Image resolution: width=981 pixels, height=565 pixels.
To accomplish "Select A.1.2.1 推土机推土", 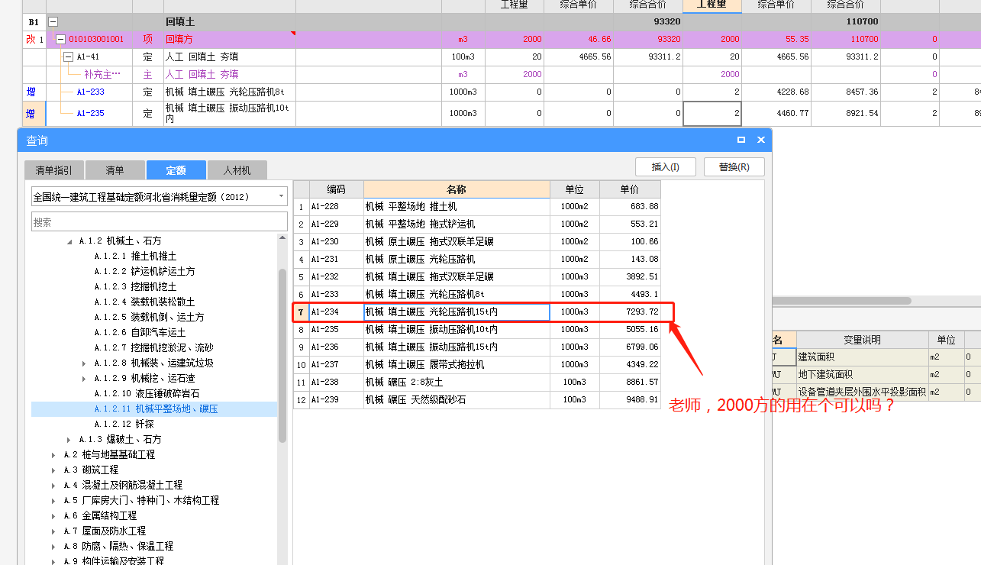I will pos(135,257).
